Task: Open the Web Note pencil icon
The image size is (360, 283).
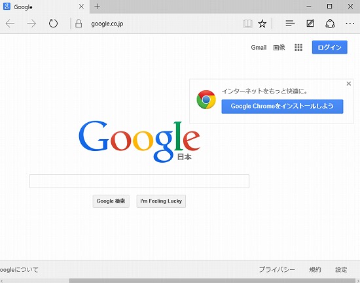Action: coord(310,23)
